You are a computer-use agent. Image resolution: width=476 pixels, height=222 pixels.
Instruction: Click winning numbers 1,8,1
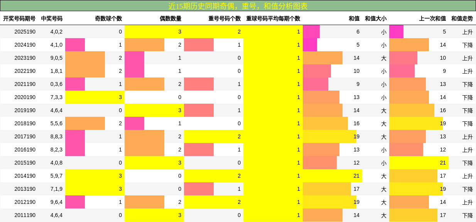point(56,71)
